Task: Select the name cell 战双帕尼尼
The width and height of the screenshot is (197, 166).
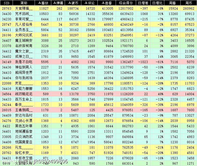Action: [x=24, y=94]
